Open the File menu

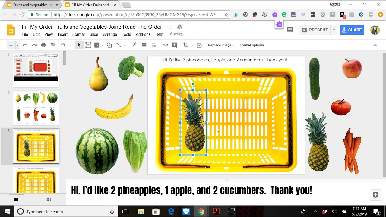pyautogui.click(x=25, y=34)
